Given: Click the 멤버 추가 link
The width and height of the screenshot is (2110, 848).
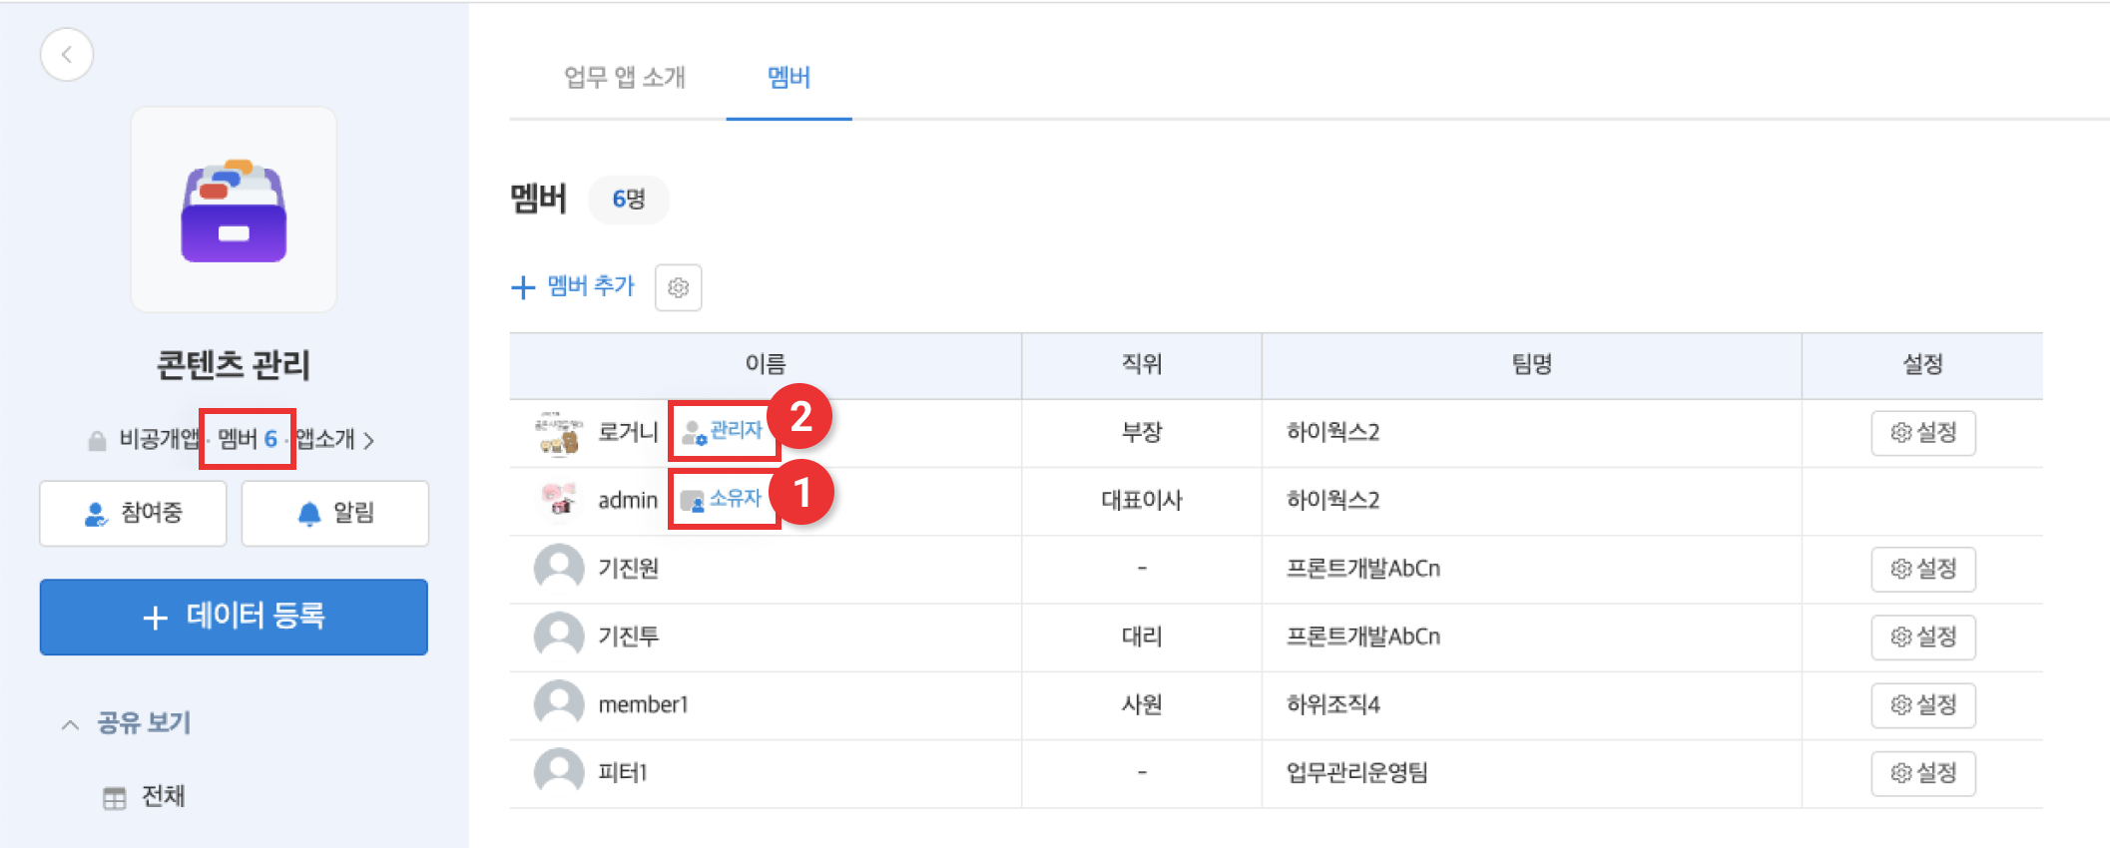Looking at the screenshot, I should [574, 287].
